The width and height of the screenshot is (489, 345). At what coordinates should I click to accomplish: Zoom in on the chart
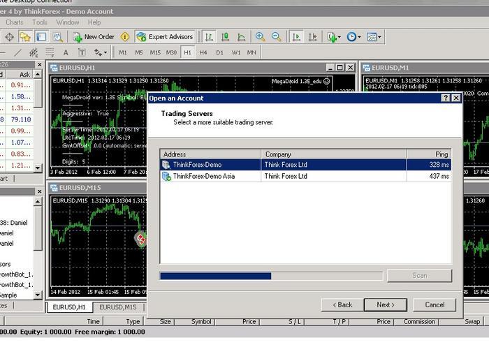pyautogui.click(x=260, y=37)
